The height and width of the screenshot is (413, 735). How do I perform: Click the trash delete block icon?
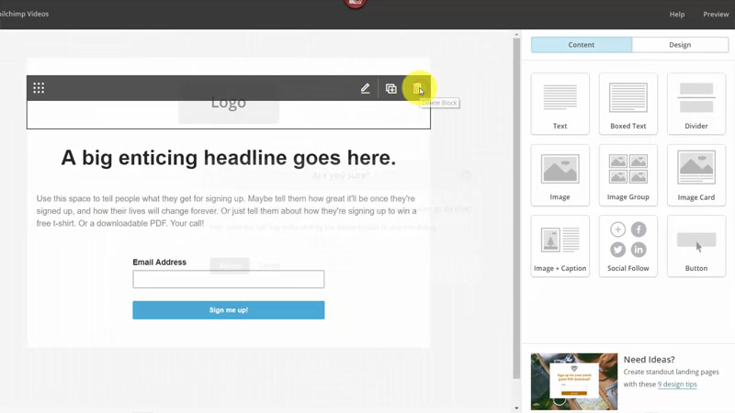pyautogui.click(x=417, y=88)
